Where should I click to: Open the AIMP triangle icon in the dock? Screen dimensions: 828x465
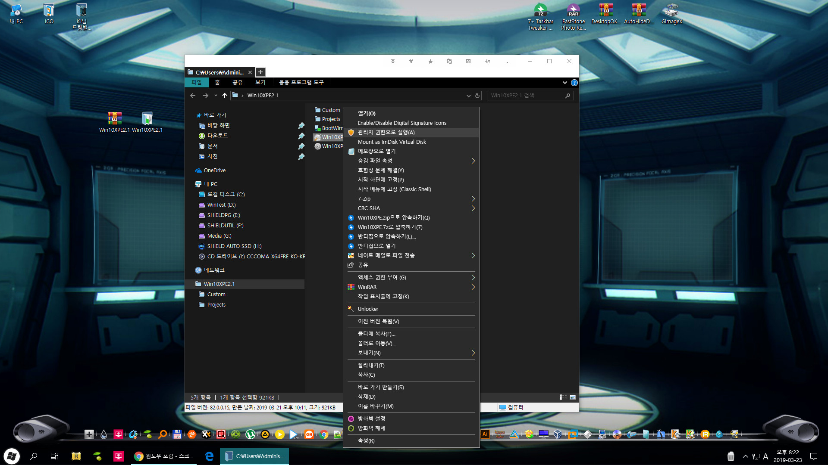[x=265, y=434]
